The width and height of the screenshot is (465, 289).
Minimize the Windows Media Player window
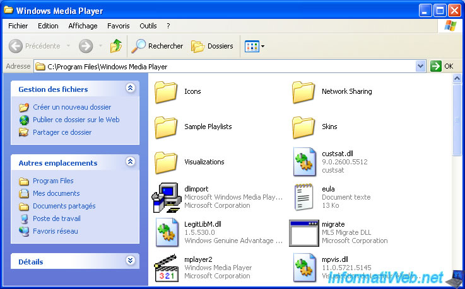425,11
